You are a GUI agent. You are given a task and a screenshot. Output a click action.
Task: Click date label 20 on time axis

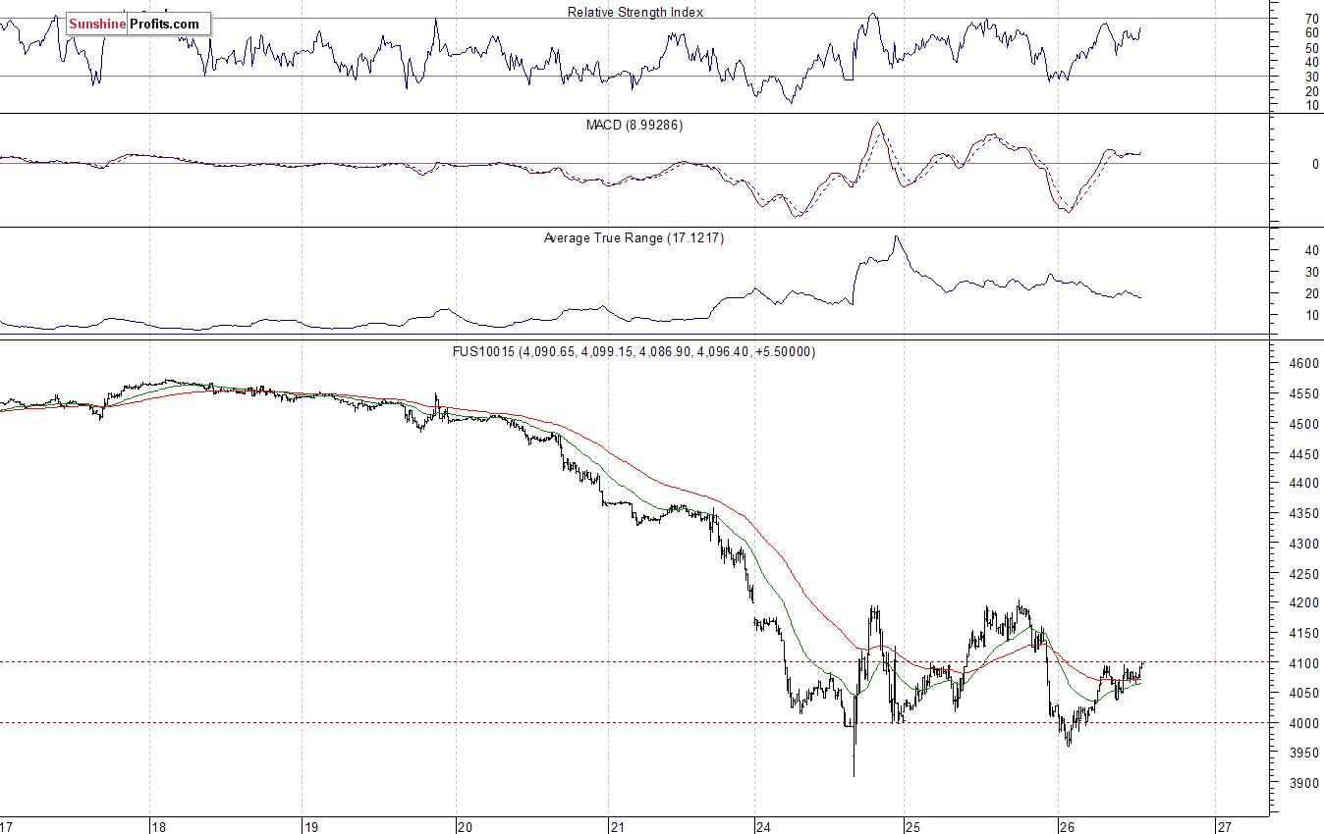tap(466, 826)
